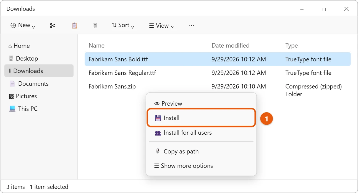Click the Cut scissors icon

pyautogui.click(x=53, y=25)
